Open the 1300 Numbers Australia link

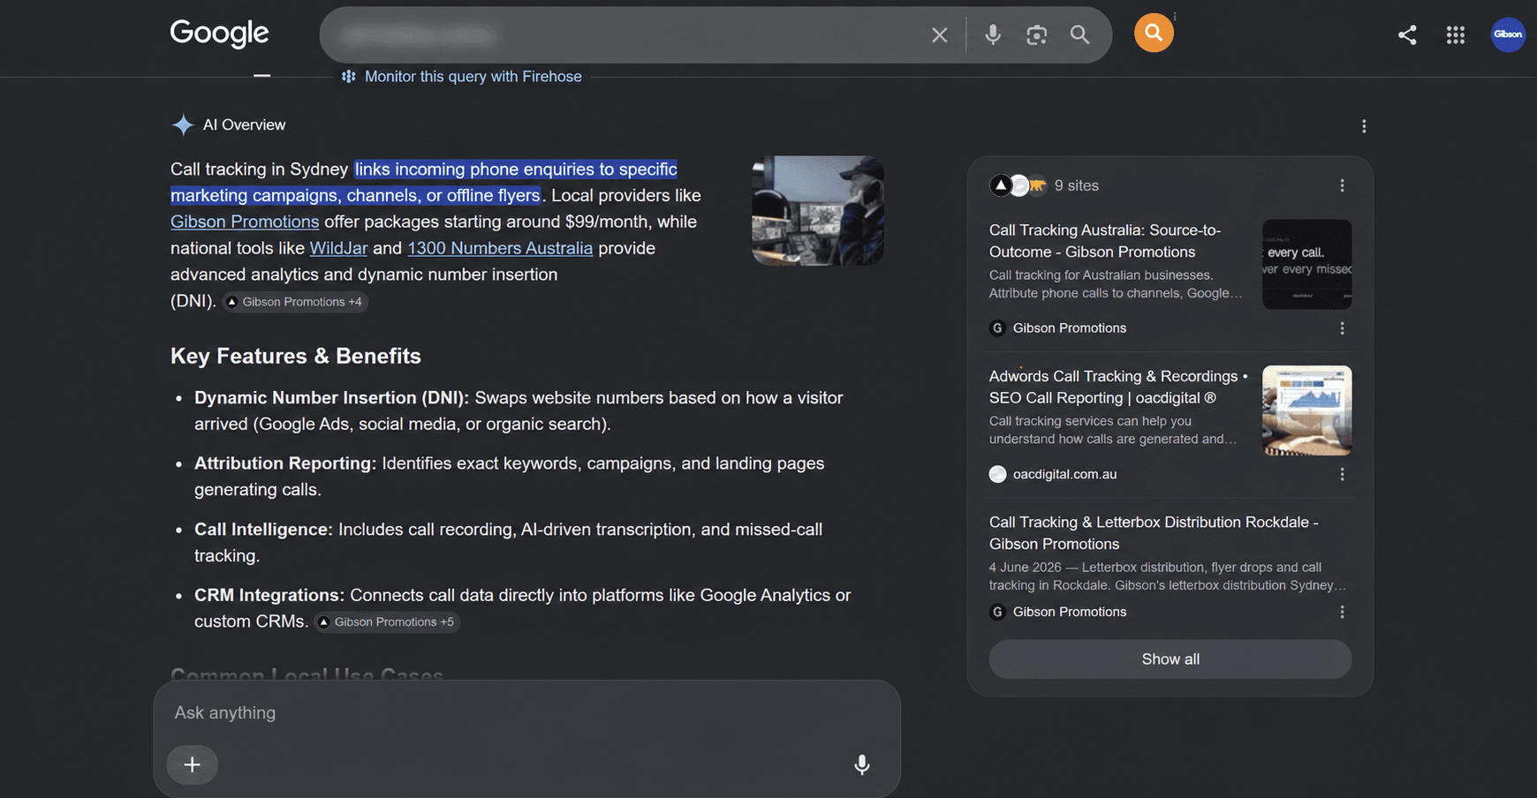pos(500,248)
